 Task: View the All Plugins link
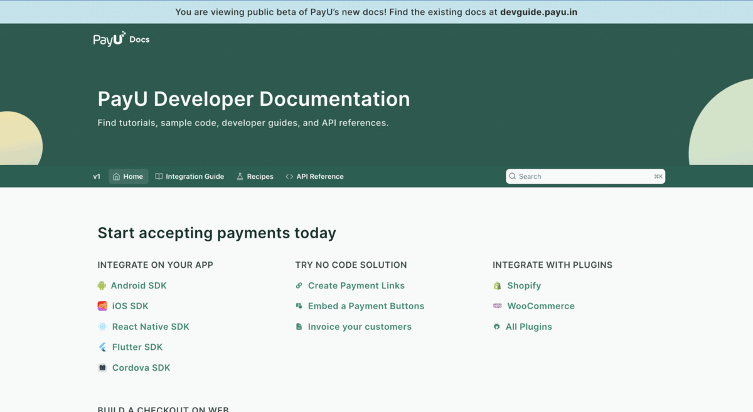(x=529, y=327)
